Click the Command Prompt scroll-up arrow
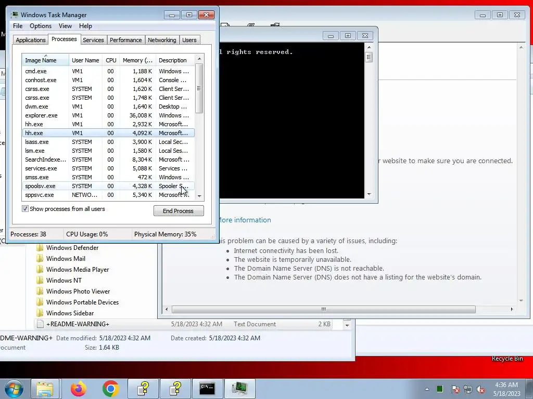This screenshot has width=533, height=399. click(x=369, y=47)
